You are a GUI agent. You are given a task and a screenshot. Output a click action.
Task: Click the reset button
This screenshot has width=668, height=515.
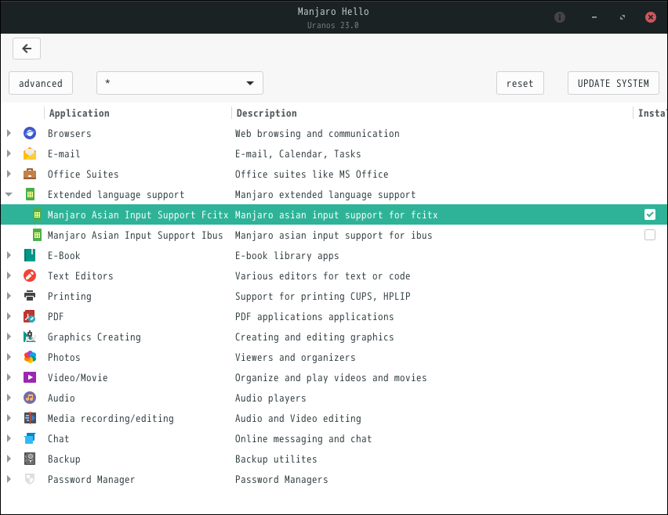point(520,83)
